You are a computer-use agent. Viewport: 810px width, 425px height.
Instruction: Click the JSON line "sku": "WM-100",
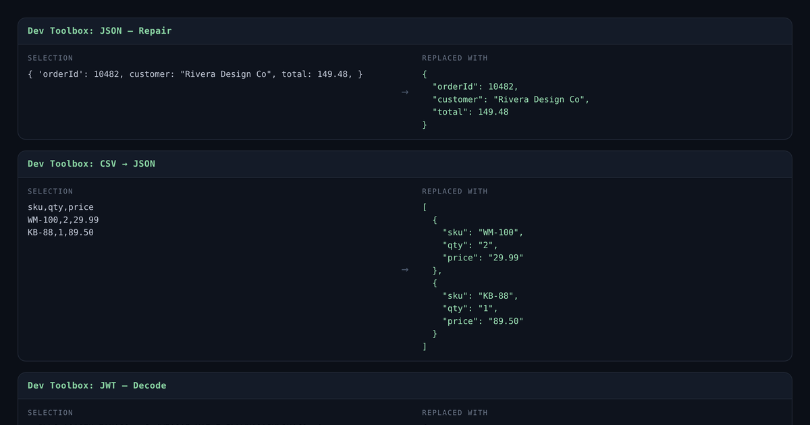(483, 232)
